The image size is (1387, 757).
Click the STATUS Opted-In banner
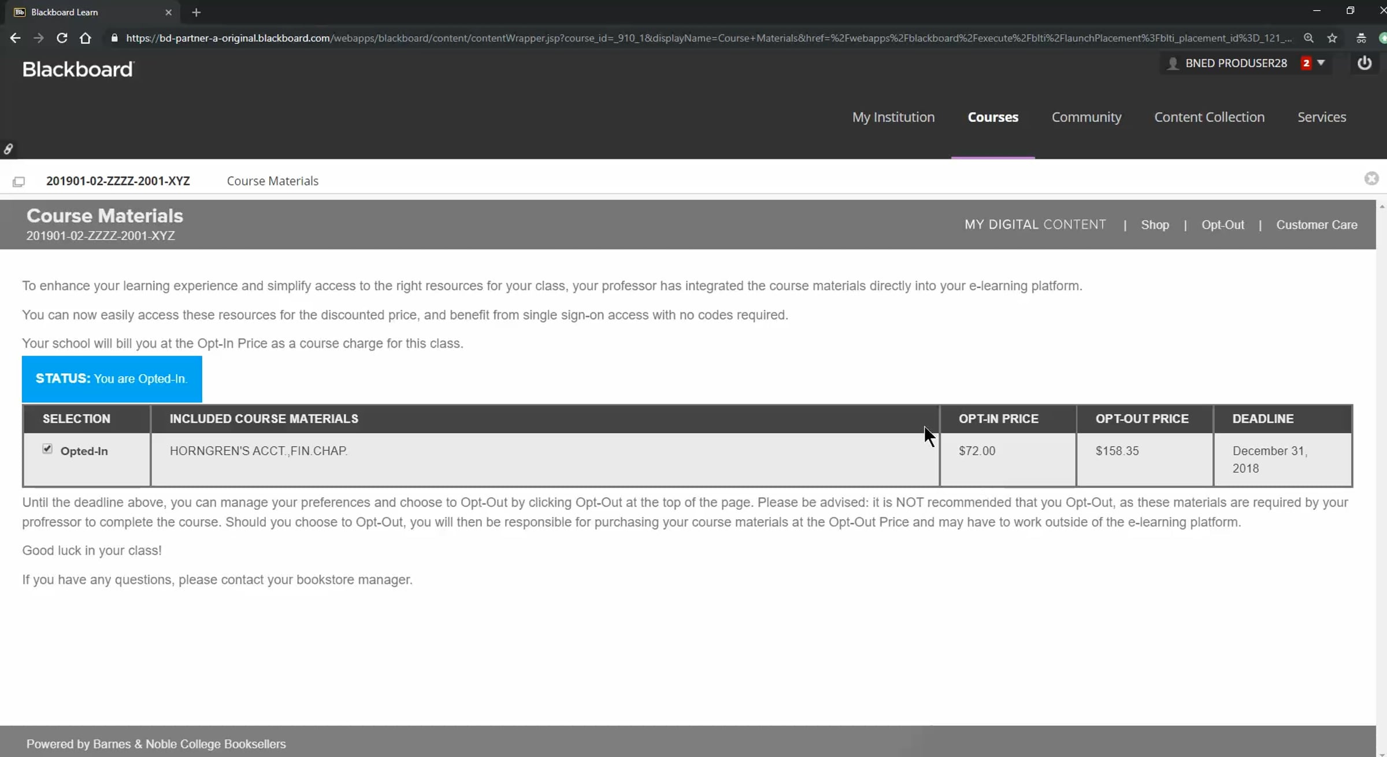(112, 379)
